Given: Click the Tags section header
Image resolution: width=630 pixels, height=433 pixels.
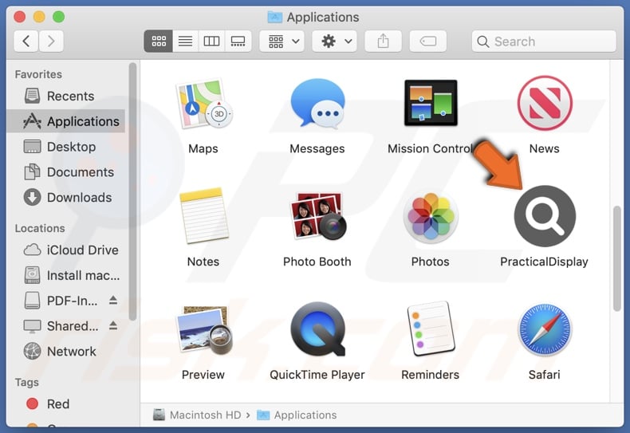Looking at the screenshot, I should coord(27,382).
